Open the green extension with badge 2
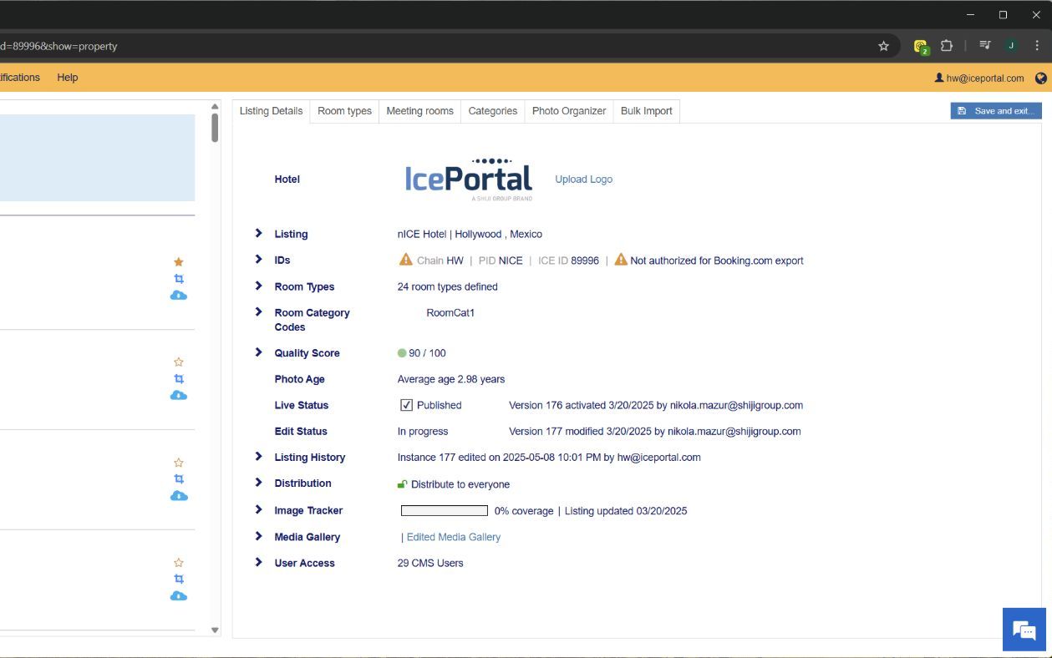 pos(921,47)
